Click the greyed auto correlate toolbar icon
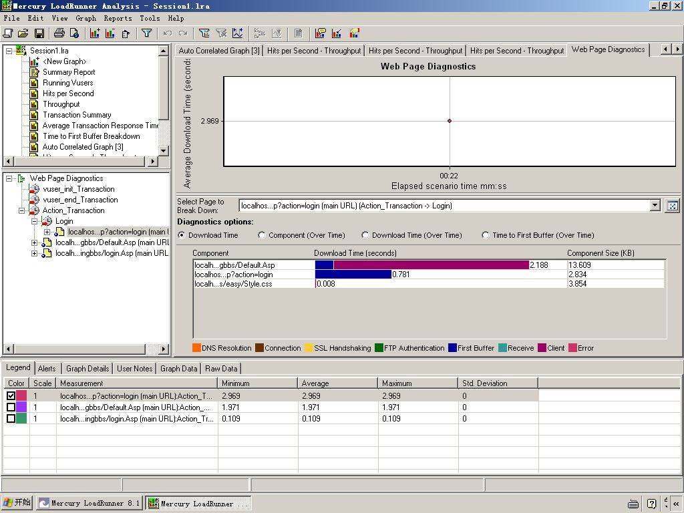The height and width of the screenshot is (513, 684). click(x=277, y=33)
